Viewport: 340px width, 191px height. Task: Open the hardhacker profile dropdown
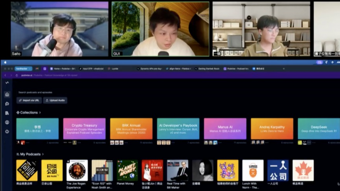tap(23, 69)
